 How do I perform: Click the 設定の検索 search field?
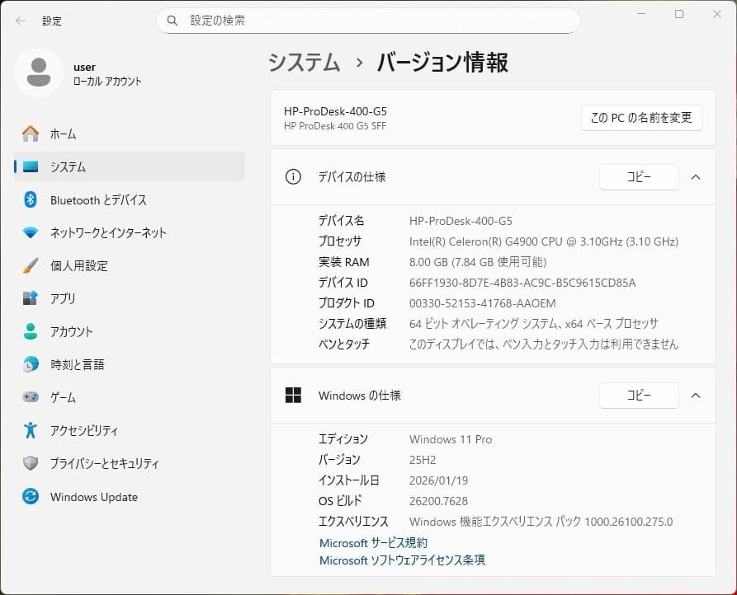point(367,20)
